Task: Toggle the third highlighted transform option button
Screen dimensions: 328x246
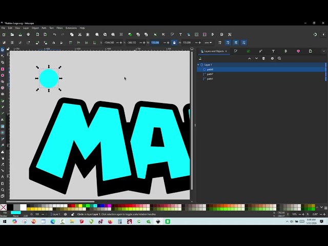Action: click(244, 43)
